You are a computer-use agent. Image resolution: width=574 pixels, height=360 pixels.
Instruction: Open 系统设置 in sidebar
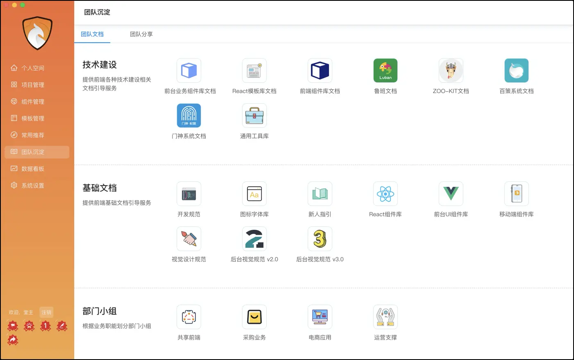37,186
